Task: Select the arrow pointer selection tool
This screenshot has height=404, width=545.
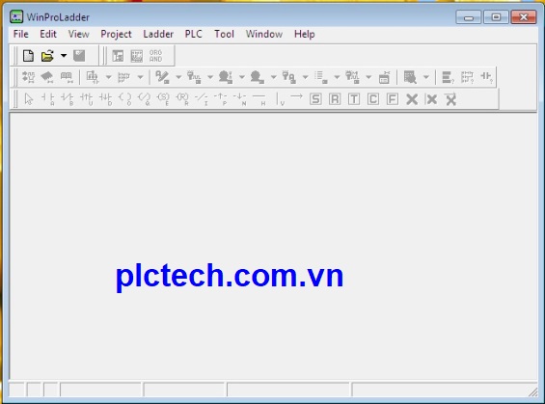Action: click(29, 99)
